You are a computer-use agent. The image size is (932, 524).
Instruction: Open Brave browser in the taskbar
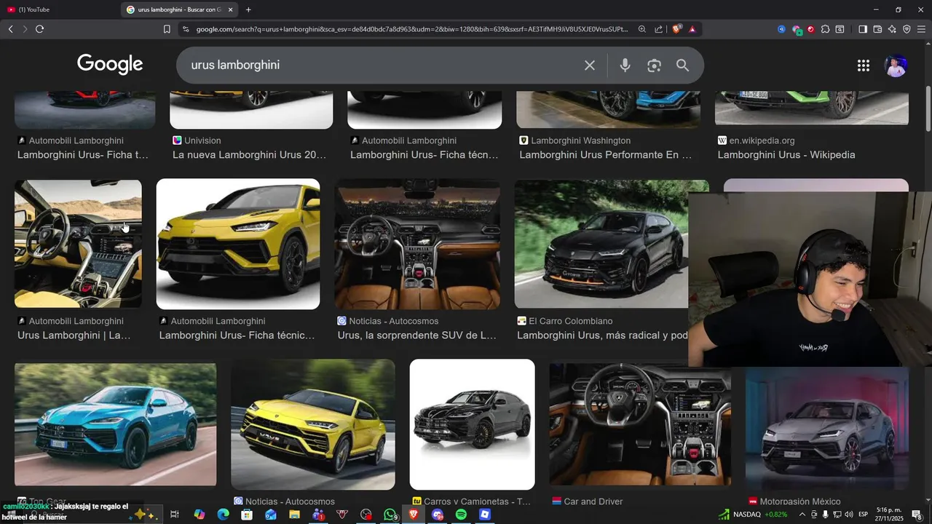coord(414,515)
